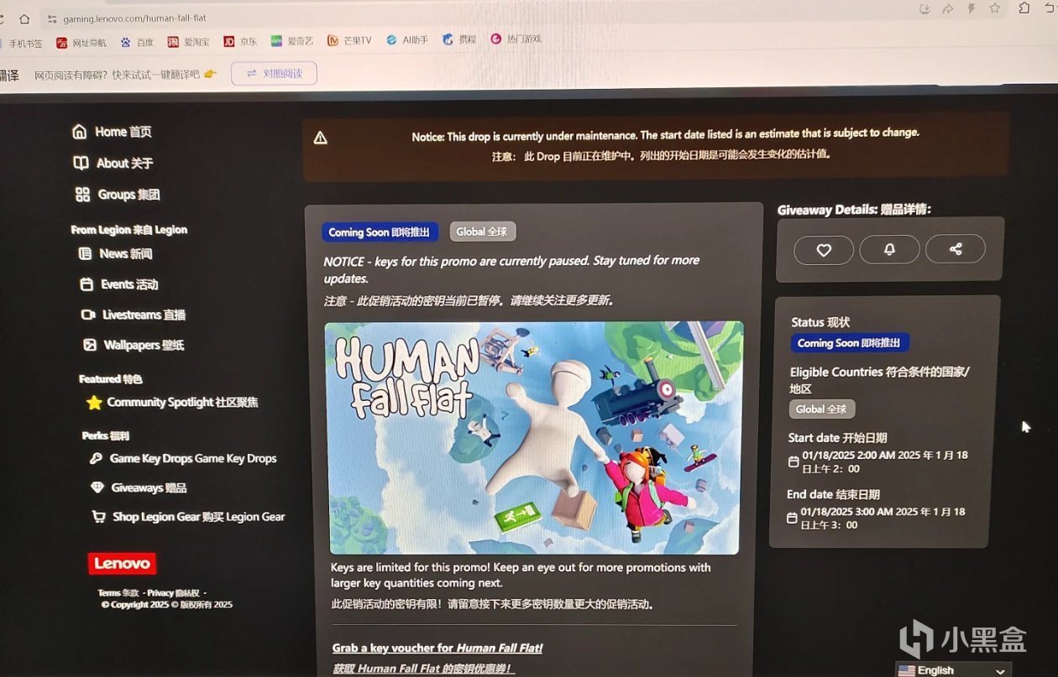
Task: Open the English language selector
Action: point(953,669)
